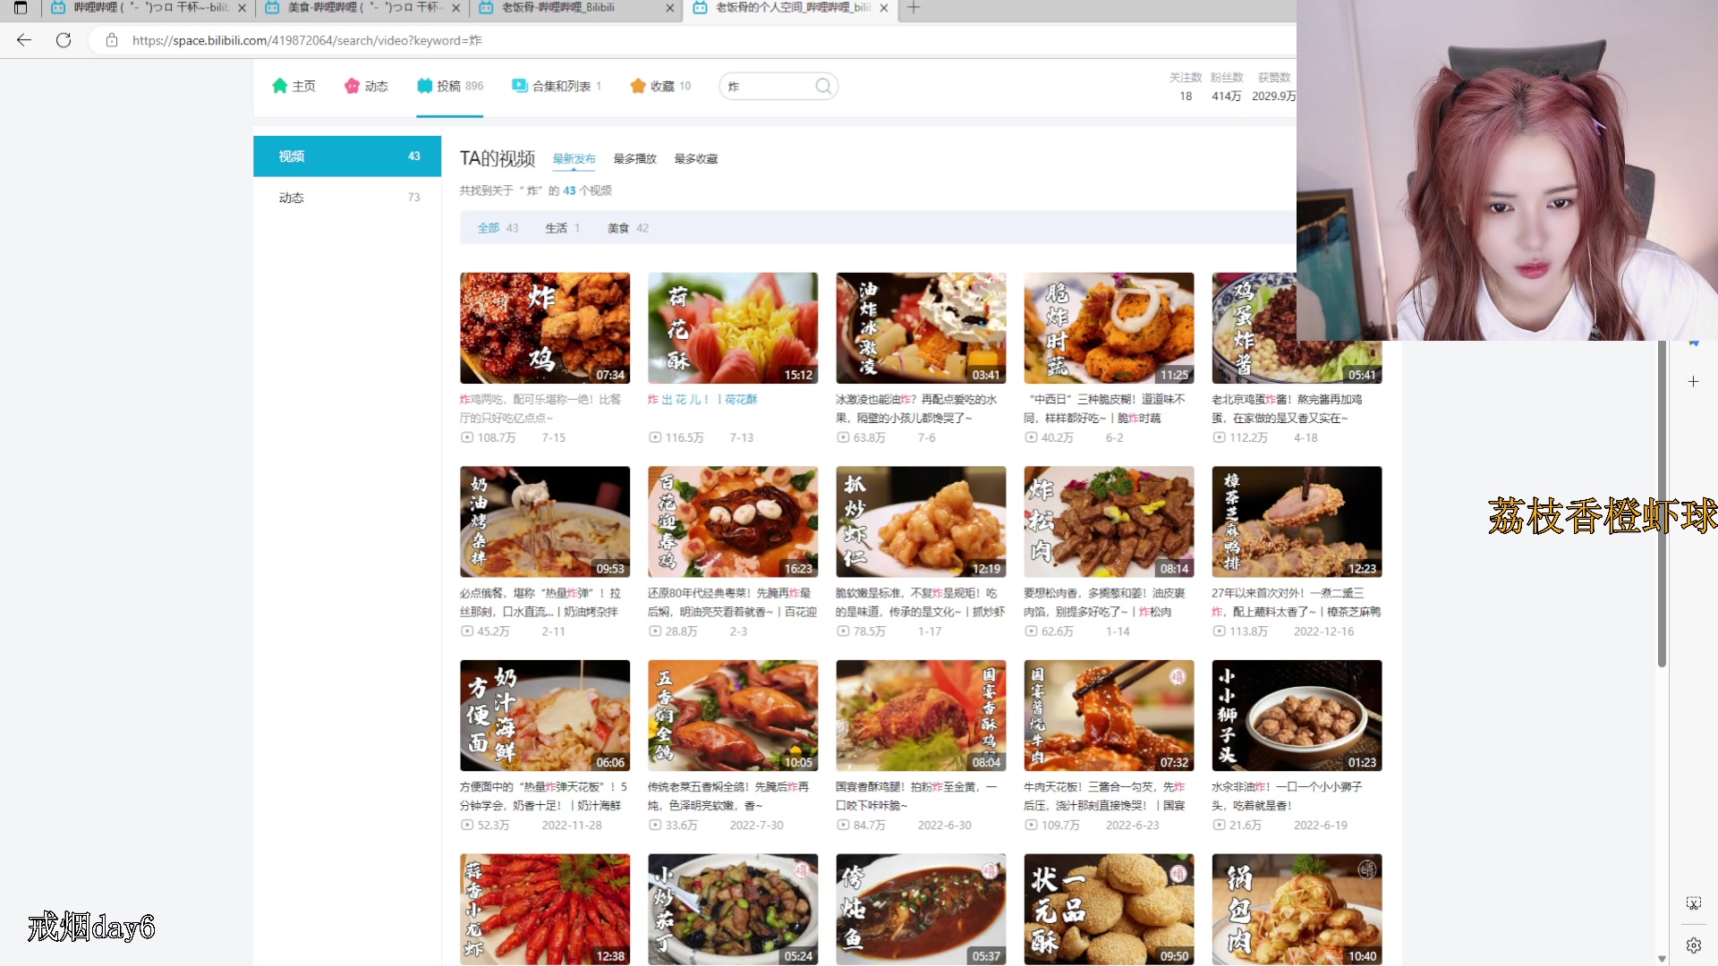This screenshot has width=1718, height=966.
Task: Open the 小炒茄丁 video thumbnail
Action: coord(733,909)
